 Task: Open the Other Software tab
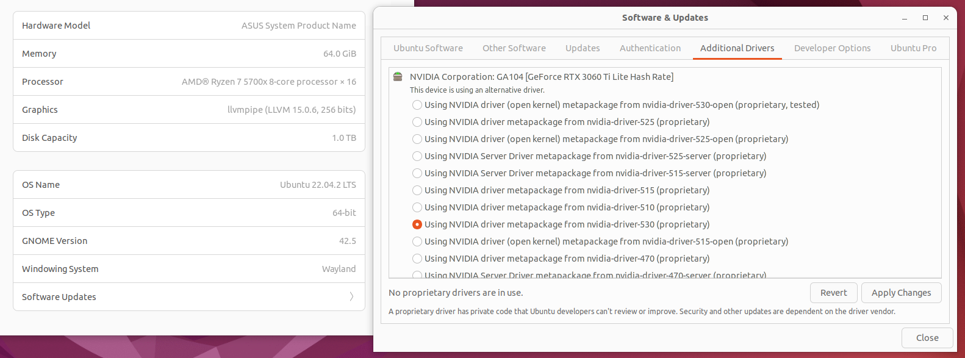[x=514, y=48]
